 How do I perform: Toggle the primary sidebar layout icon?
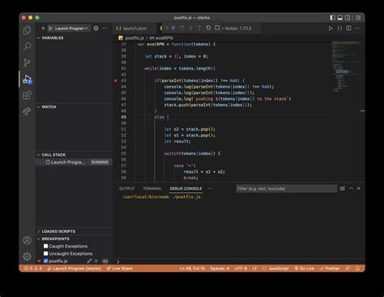(333, 18)
